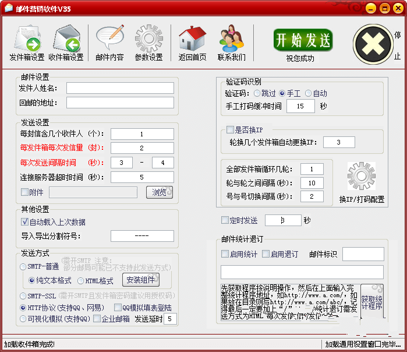The height and width of the screenshot is (352, 407).
Task: Click the attachment path field
Action: tap(93, 192)
